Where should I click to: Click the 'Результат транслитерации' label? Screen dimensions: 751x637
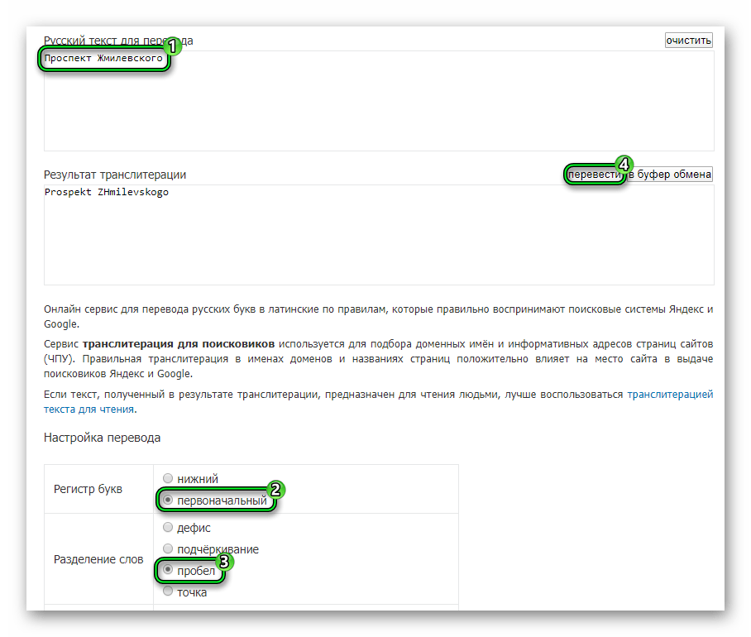(x=115, y=175)
